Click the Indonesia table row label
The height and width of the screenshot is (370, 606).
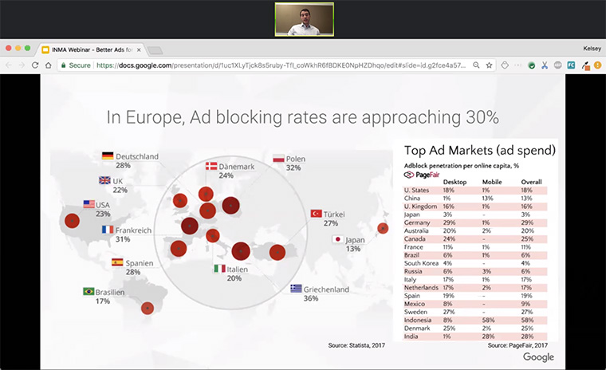point(417,320)
